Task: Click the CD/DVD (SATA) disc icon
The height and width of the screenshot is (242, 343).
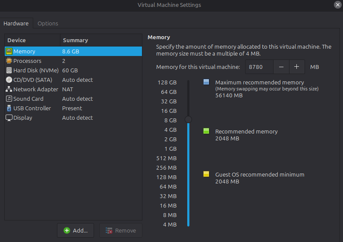Action: point(9,80)
